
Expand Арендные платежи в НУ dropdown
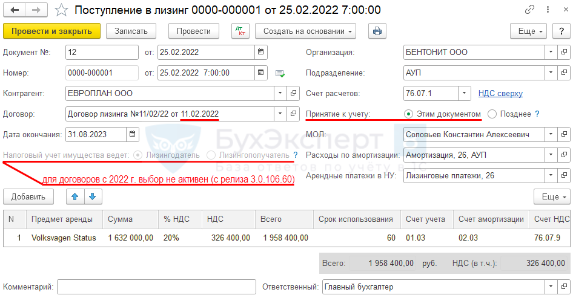pyautogui.click(x=551, y=175)
